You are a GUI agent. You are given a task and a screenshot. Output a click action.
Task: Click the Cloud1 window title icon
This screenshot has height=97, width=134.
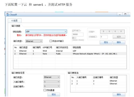click(8, 15)
